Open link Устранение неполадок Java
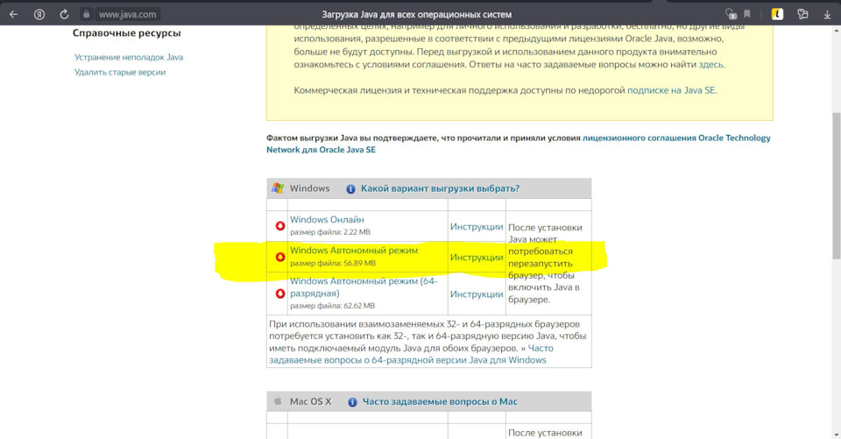 click(129, 57)
